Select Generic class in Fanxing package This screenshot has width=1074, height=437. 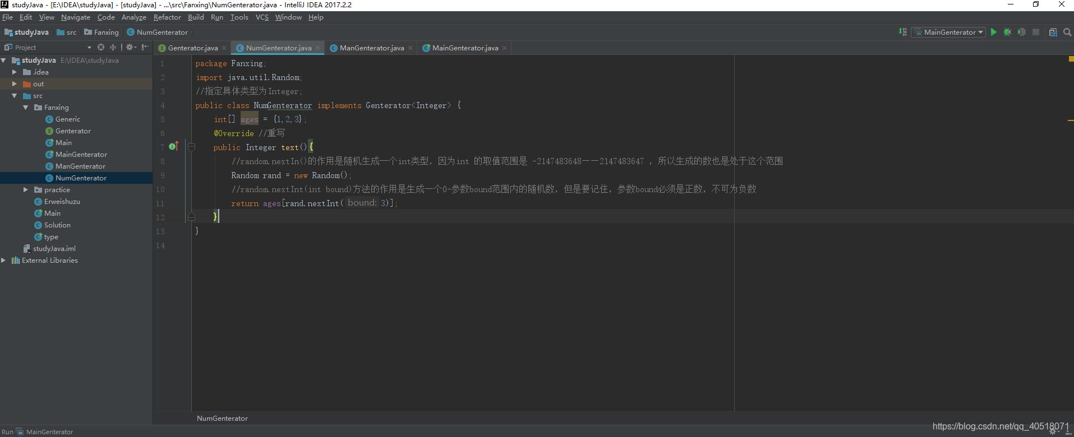pos(68,119)
